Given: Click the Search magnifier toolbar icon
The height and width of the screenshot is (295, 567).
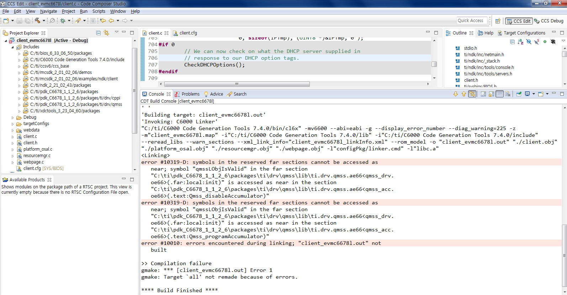Looking at the screenshot, I should click(x=52, y=21).
